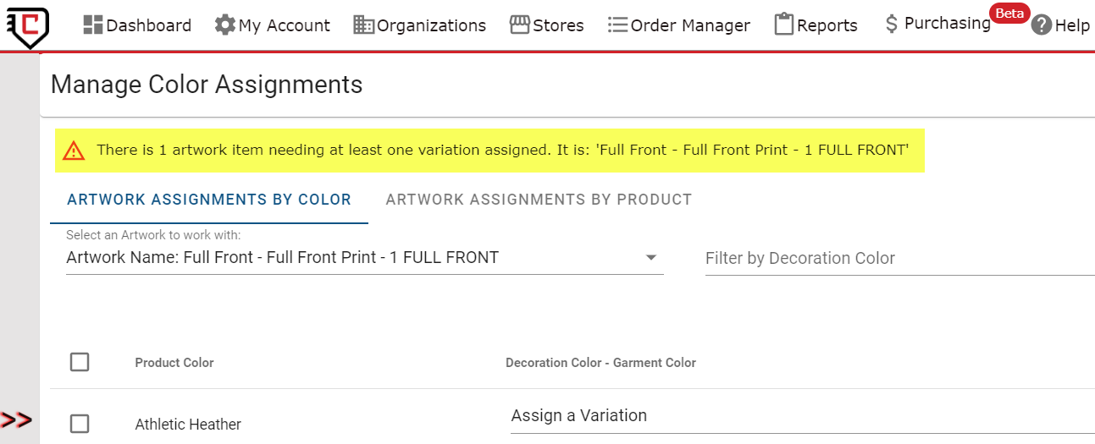Click the Dashboard grid icon
Viewport: 1095px width, 444px height.
92,25
